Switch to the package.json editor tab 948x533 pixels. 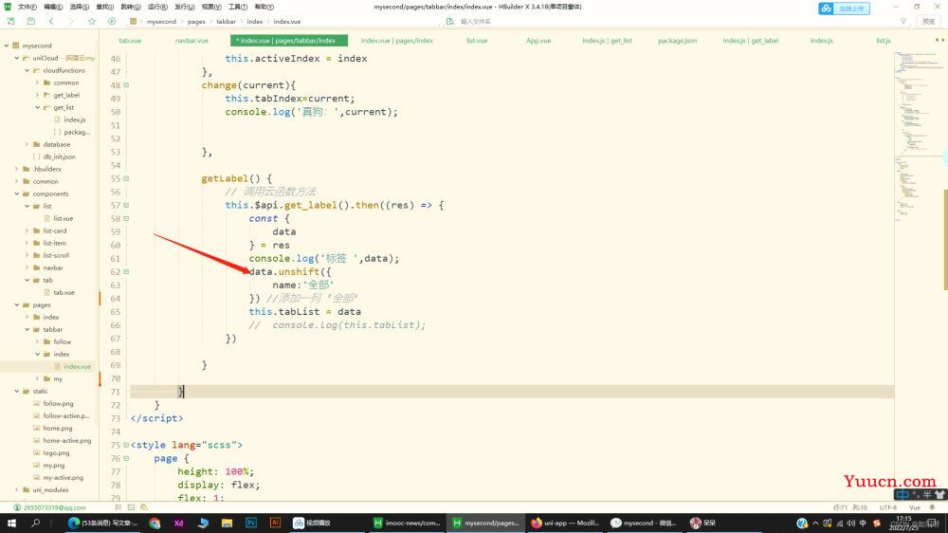point(677,41)
